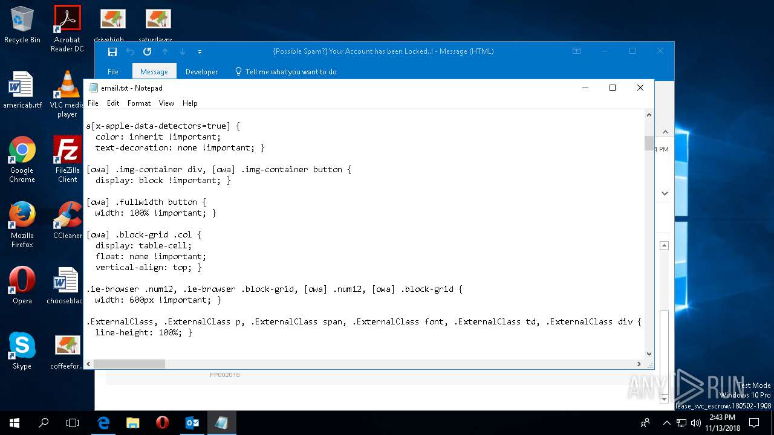Switch to Notepad taskbar button
Viewport: 774px width, 435px height.
click(221, 423)
